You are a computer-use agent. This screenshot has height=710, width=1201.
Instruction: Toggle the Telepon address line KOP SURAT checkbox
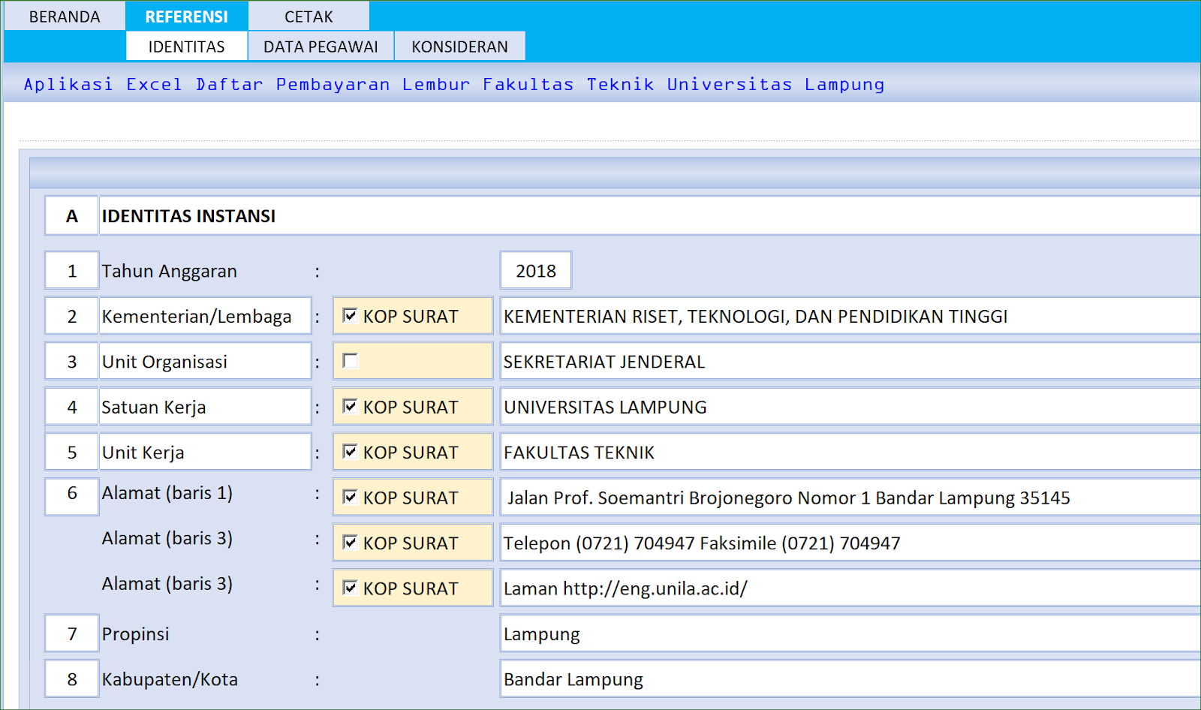click(x=351, y=543)
